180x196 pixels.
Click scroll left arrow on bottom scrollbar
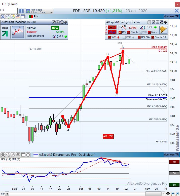7,194
